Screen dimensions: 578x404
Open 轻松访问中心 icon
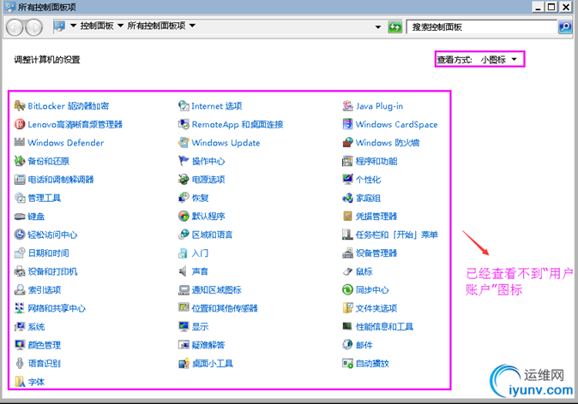pyautogui.click(x=20, y=235)
